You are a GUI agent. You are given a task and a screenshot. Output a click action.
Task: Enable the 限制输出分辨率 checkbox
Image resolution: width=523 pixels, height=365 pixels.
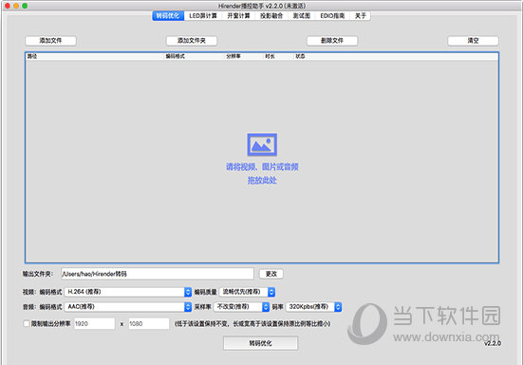[x=27, y=323]
